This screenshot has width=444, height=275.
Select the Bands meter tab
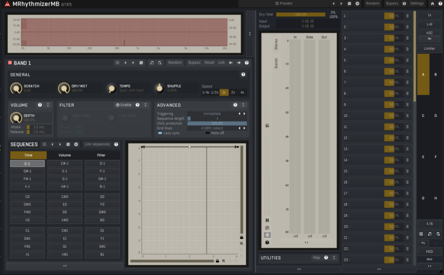[276, 63]
